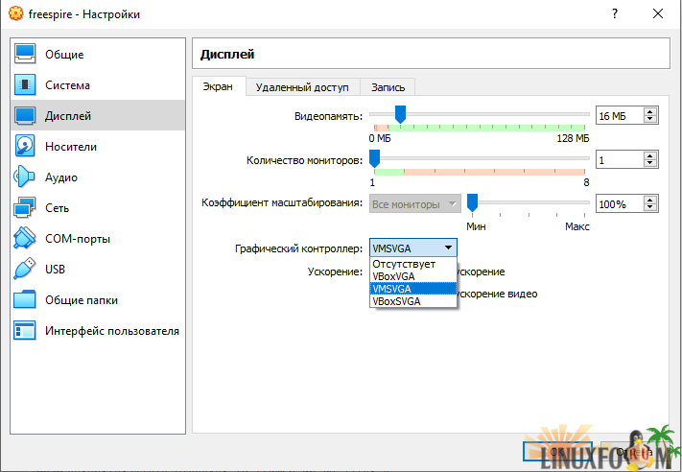Image resolution: width=682 pixels, height=472 pixels.
Task: Open the Сеть network settings
Action: 57,208
